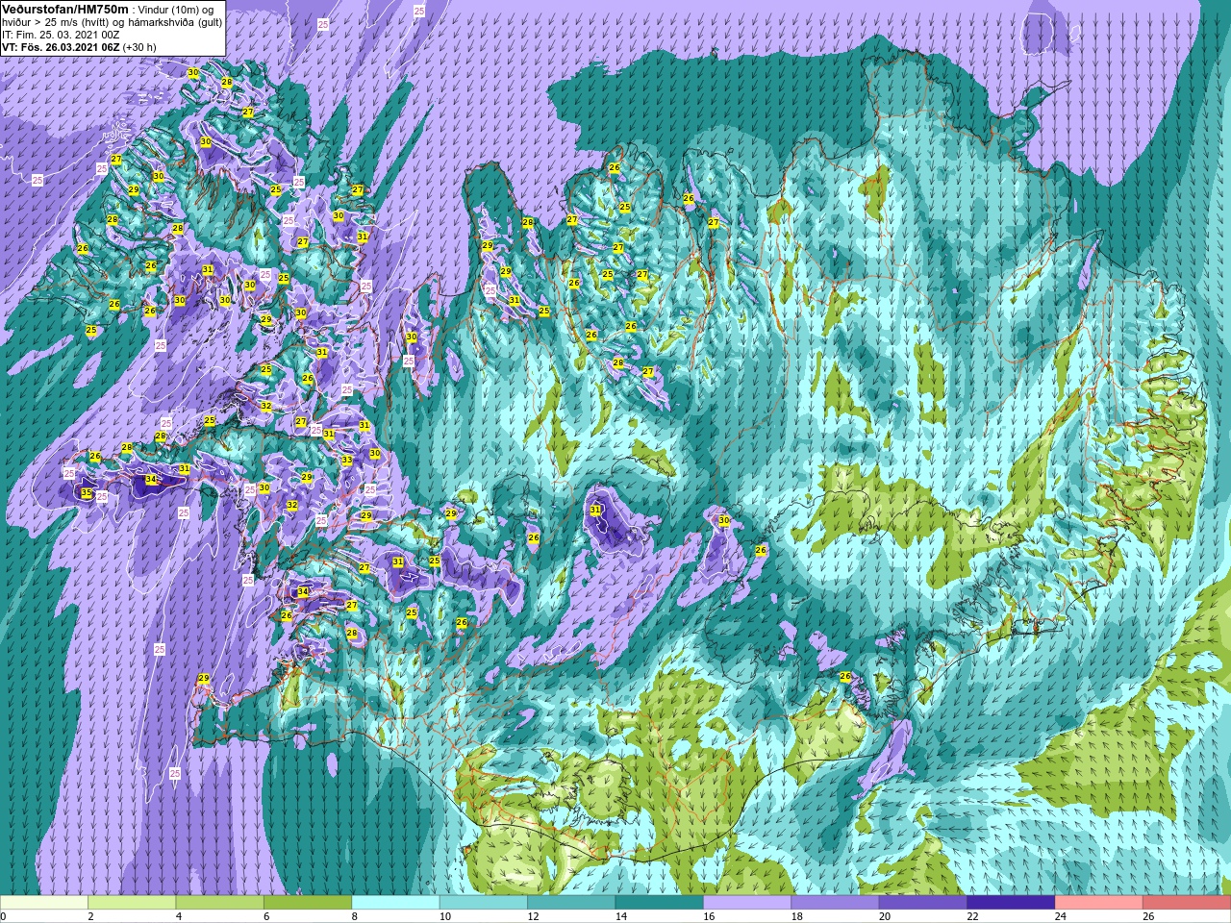Click the legend scale label '16'
The width and height of the screenshot is (1231, 923).
(x=709, y=916)
